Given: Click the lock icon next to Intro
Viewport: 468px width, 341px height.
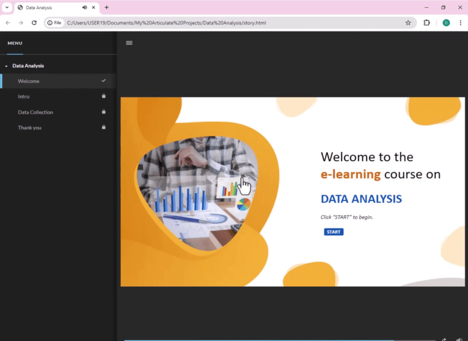Looking at the screenshot, I should point(104,96).
